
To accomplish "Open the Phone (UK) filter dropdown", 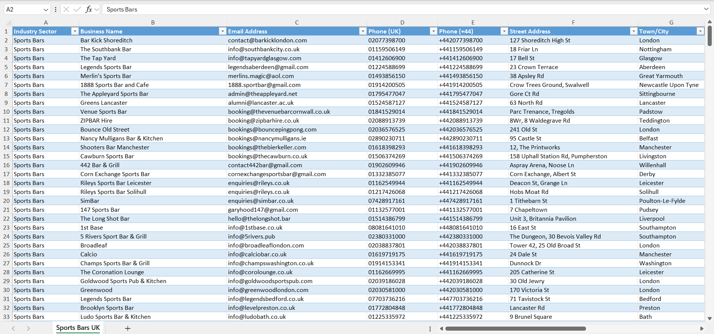I will [433, 31].
